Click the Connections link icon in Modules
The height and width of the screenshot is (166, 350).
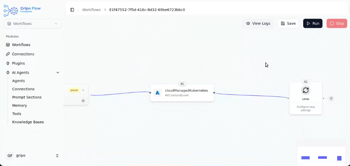8,54
